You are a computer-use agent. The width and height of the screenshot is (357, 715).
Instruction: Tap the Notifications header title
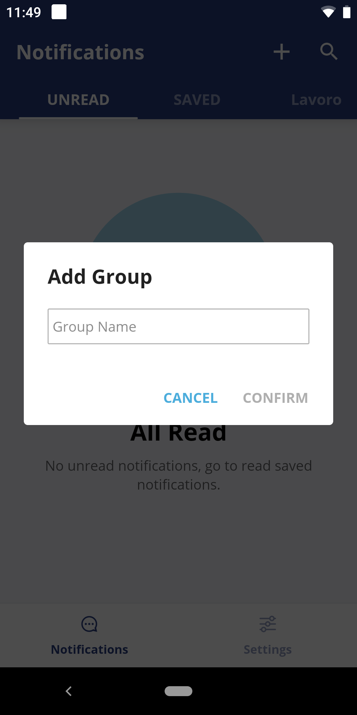pos(80,52)
